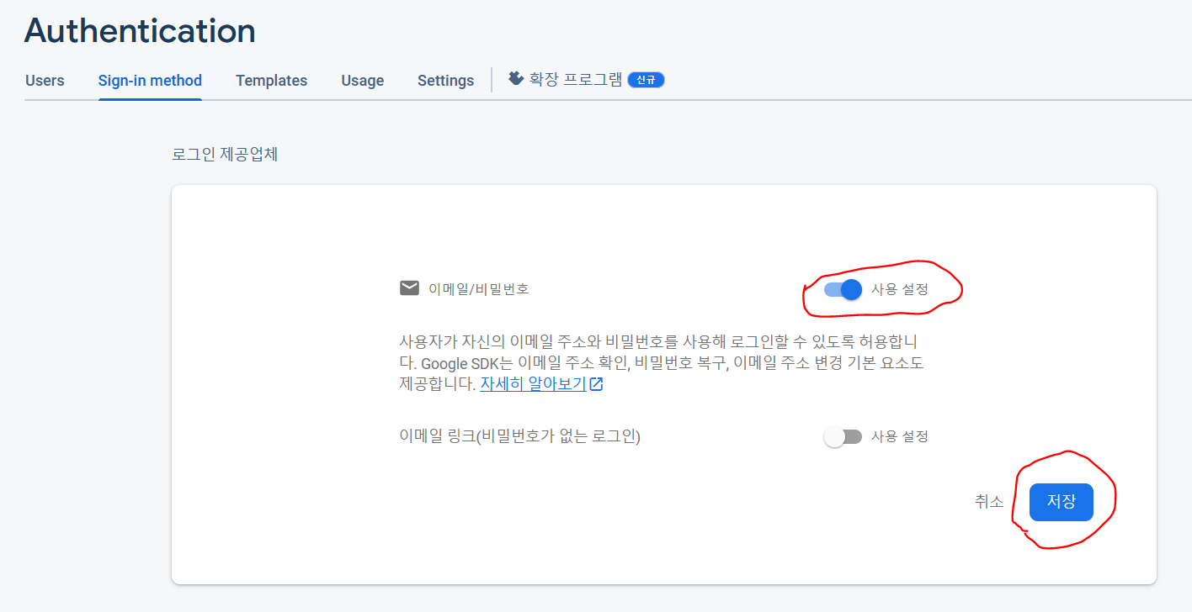This screenshot has height=612, width=1192.
Task: Click the extensions puzzle icon
Action: (x=516, y=78)
